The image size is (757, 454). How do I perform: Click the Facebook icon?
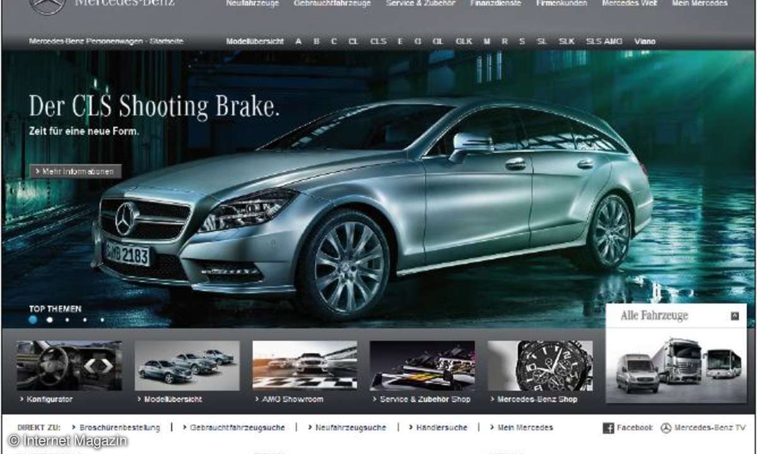[x=608, y=428]
